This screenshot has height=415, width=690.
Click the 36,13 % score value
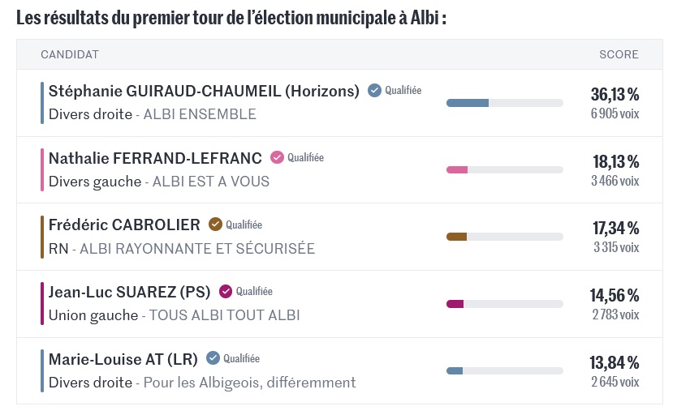(615, 95)
